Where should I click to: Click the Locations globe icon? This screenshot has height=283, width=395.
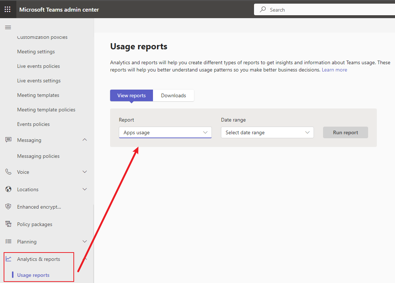click(8, 189)
